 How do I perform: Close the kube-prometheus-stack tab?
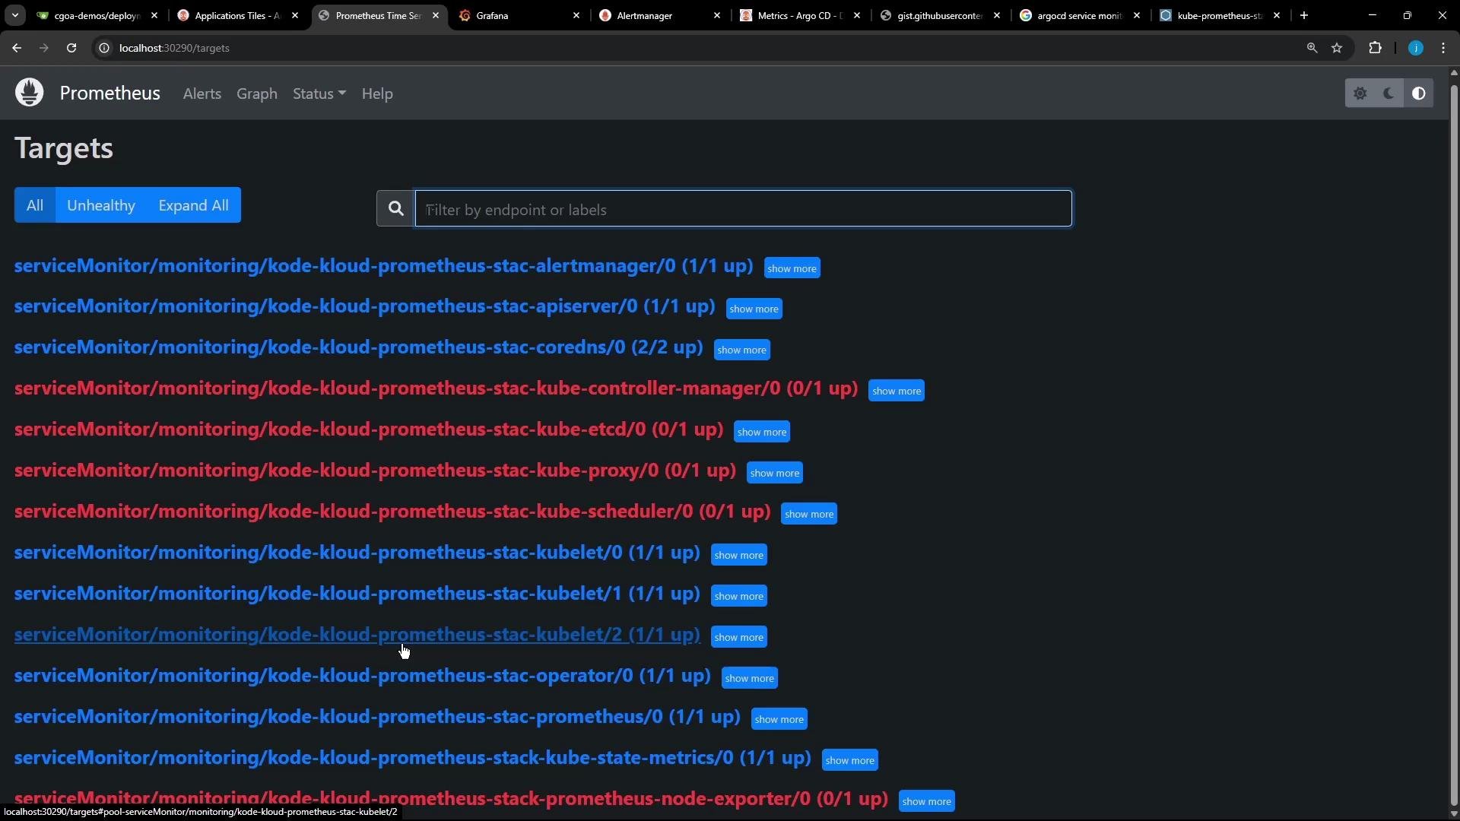click(x=1277, y=15)
